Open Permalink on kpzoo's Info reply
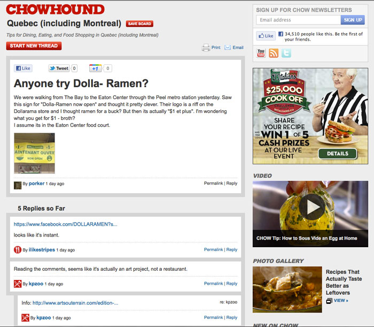The image size is (374, 327). tap(213, 317)
